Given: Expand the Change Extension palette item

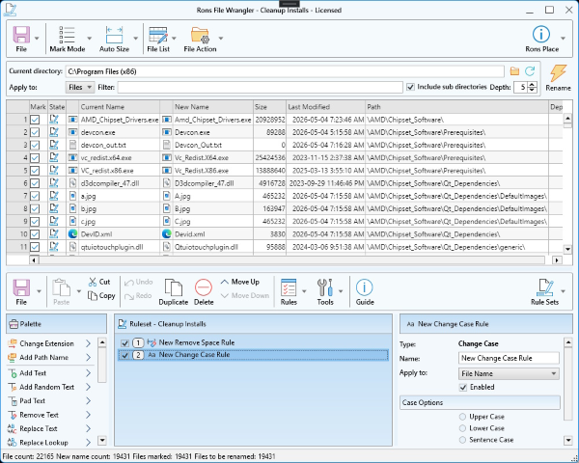Looking at the screenshot, I should [x=88, y=343].
